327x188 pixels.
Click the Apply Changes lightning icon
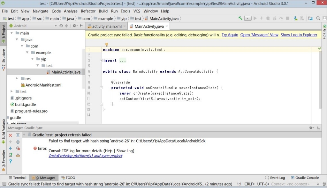click(x=262, y=18)
